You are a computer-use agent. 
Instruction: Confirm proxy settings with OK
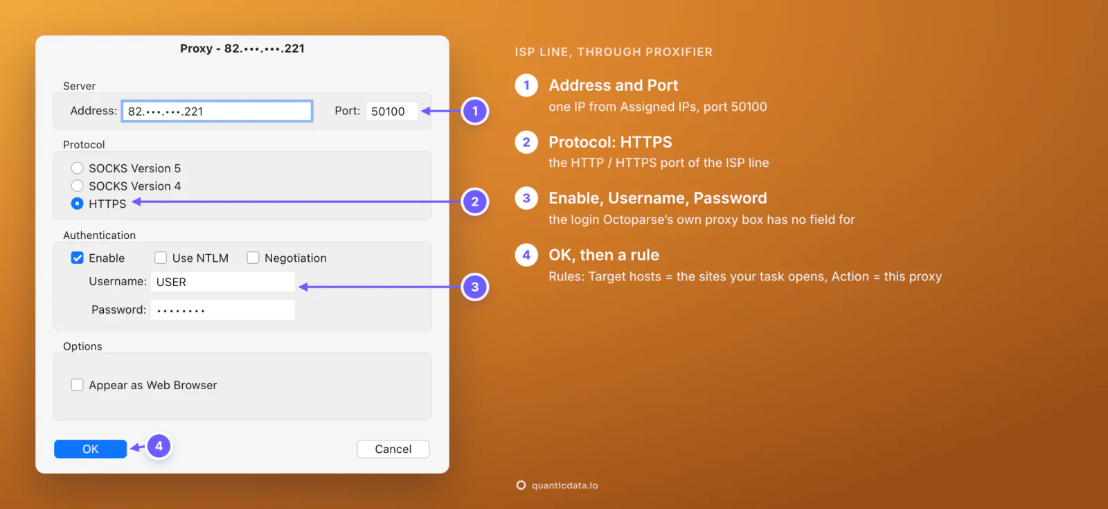(x=90, y=449)
